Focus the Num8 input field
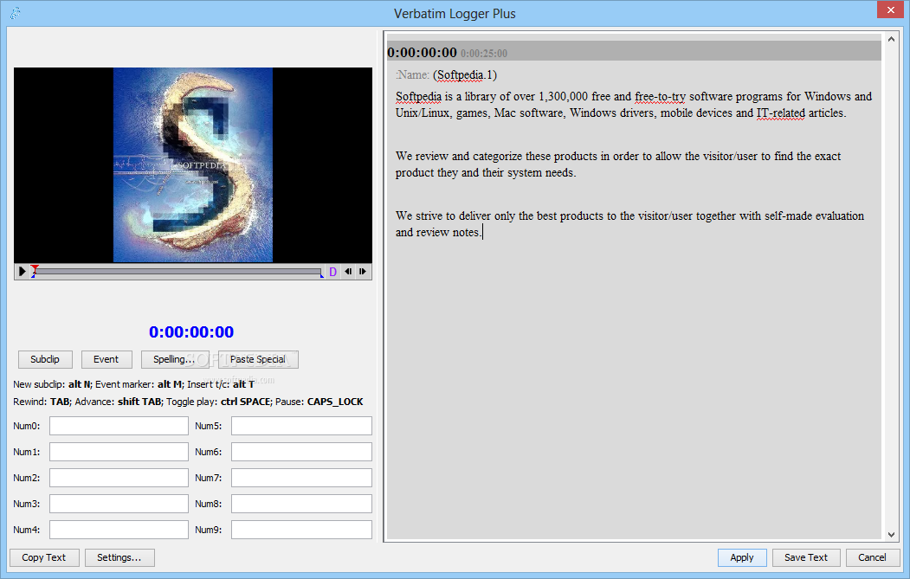 pyautogui.click(x=301, y=504)
